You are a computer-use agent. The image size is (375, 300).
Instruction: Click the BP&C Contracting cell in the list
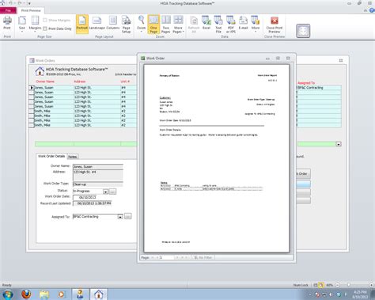(319, 88)
